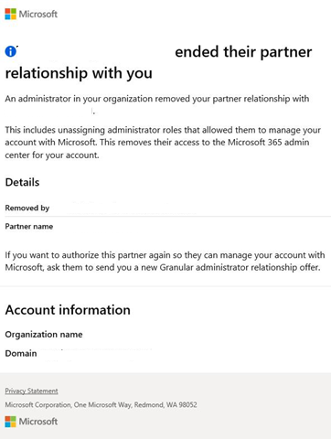Click the Microsoft Corporation address line
Screen dimensions: 331x439
101,405
